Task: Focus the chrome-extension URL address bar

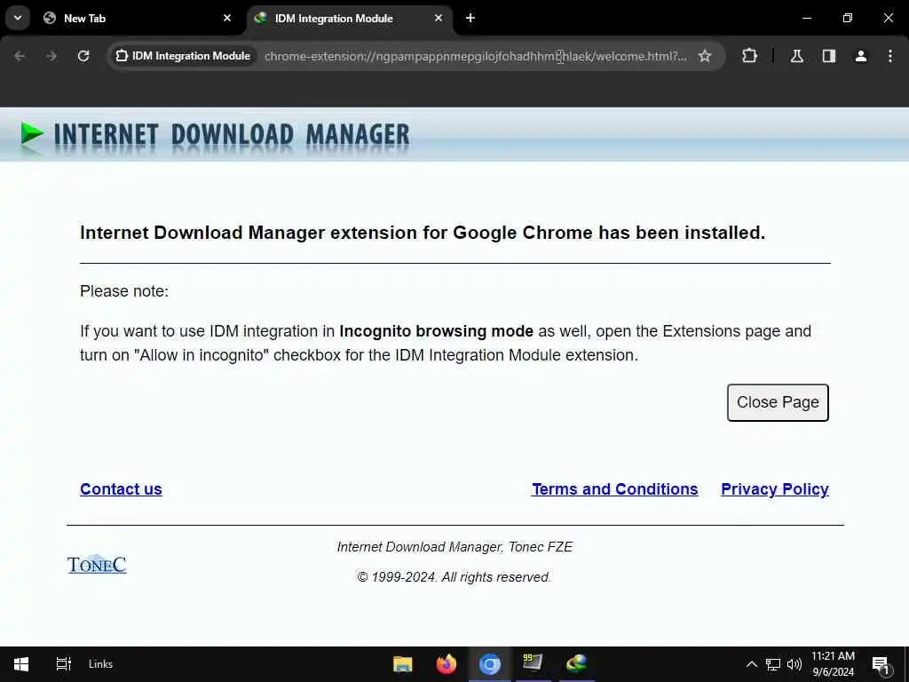Action: coord(476,56)
